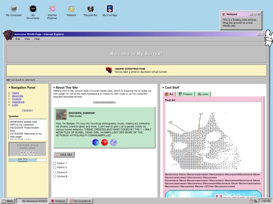Click the "> About This Site" heading
The image size is (273, 204).
(x=65, y=88)
